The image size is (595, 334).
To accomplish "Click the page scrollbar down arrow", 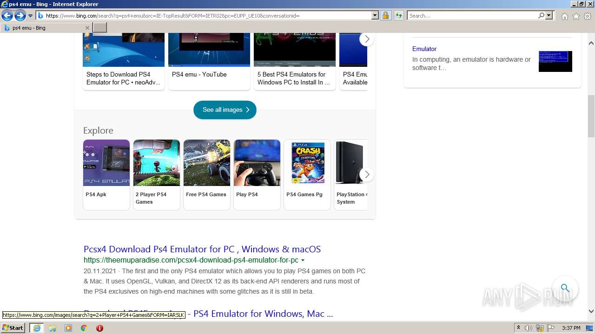I will [x=591, y=311].
